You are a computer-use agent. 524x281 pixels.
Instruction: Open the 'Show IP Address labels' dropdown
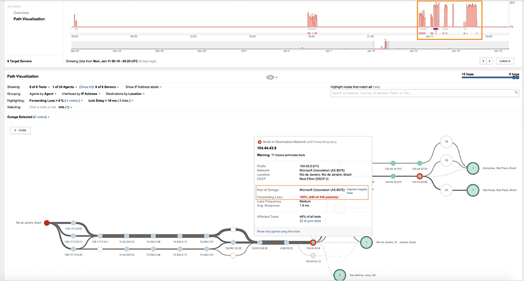click(x=143, y=87)
